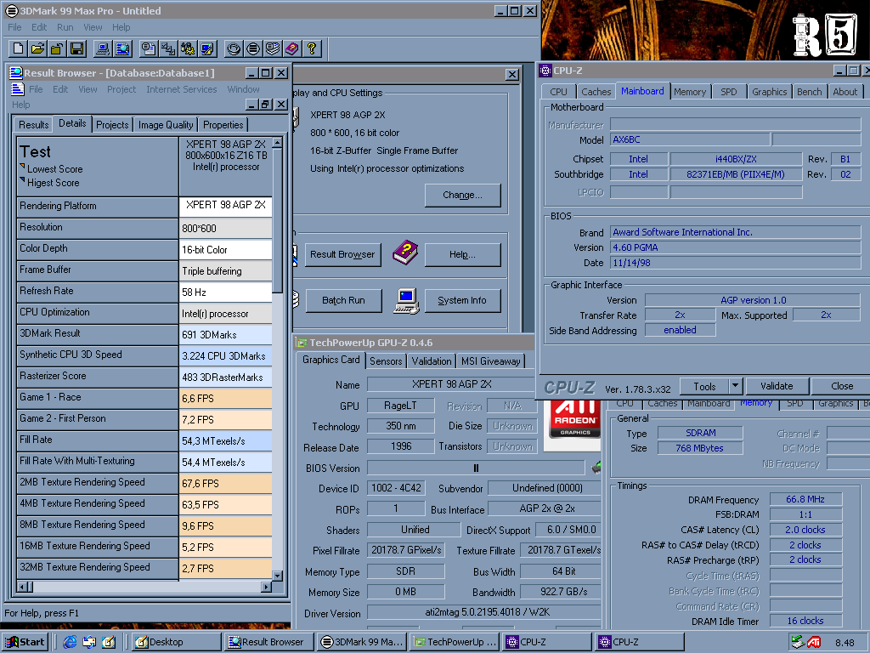Click the New document icon in 3DMark toolbar
Viewport: 870px width, 653px height.
[x=18, y=48]
